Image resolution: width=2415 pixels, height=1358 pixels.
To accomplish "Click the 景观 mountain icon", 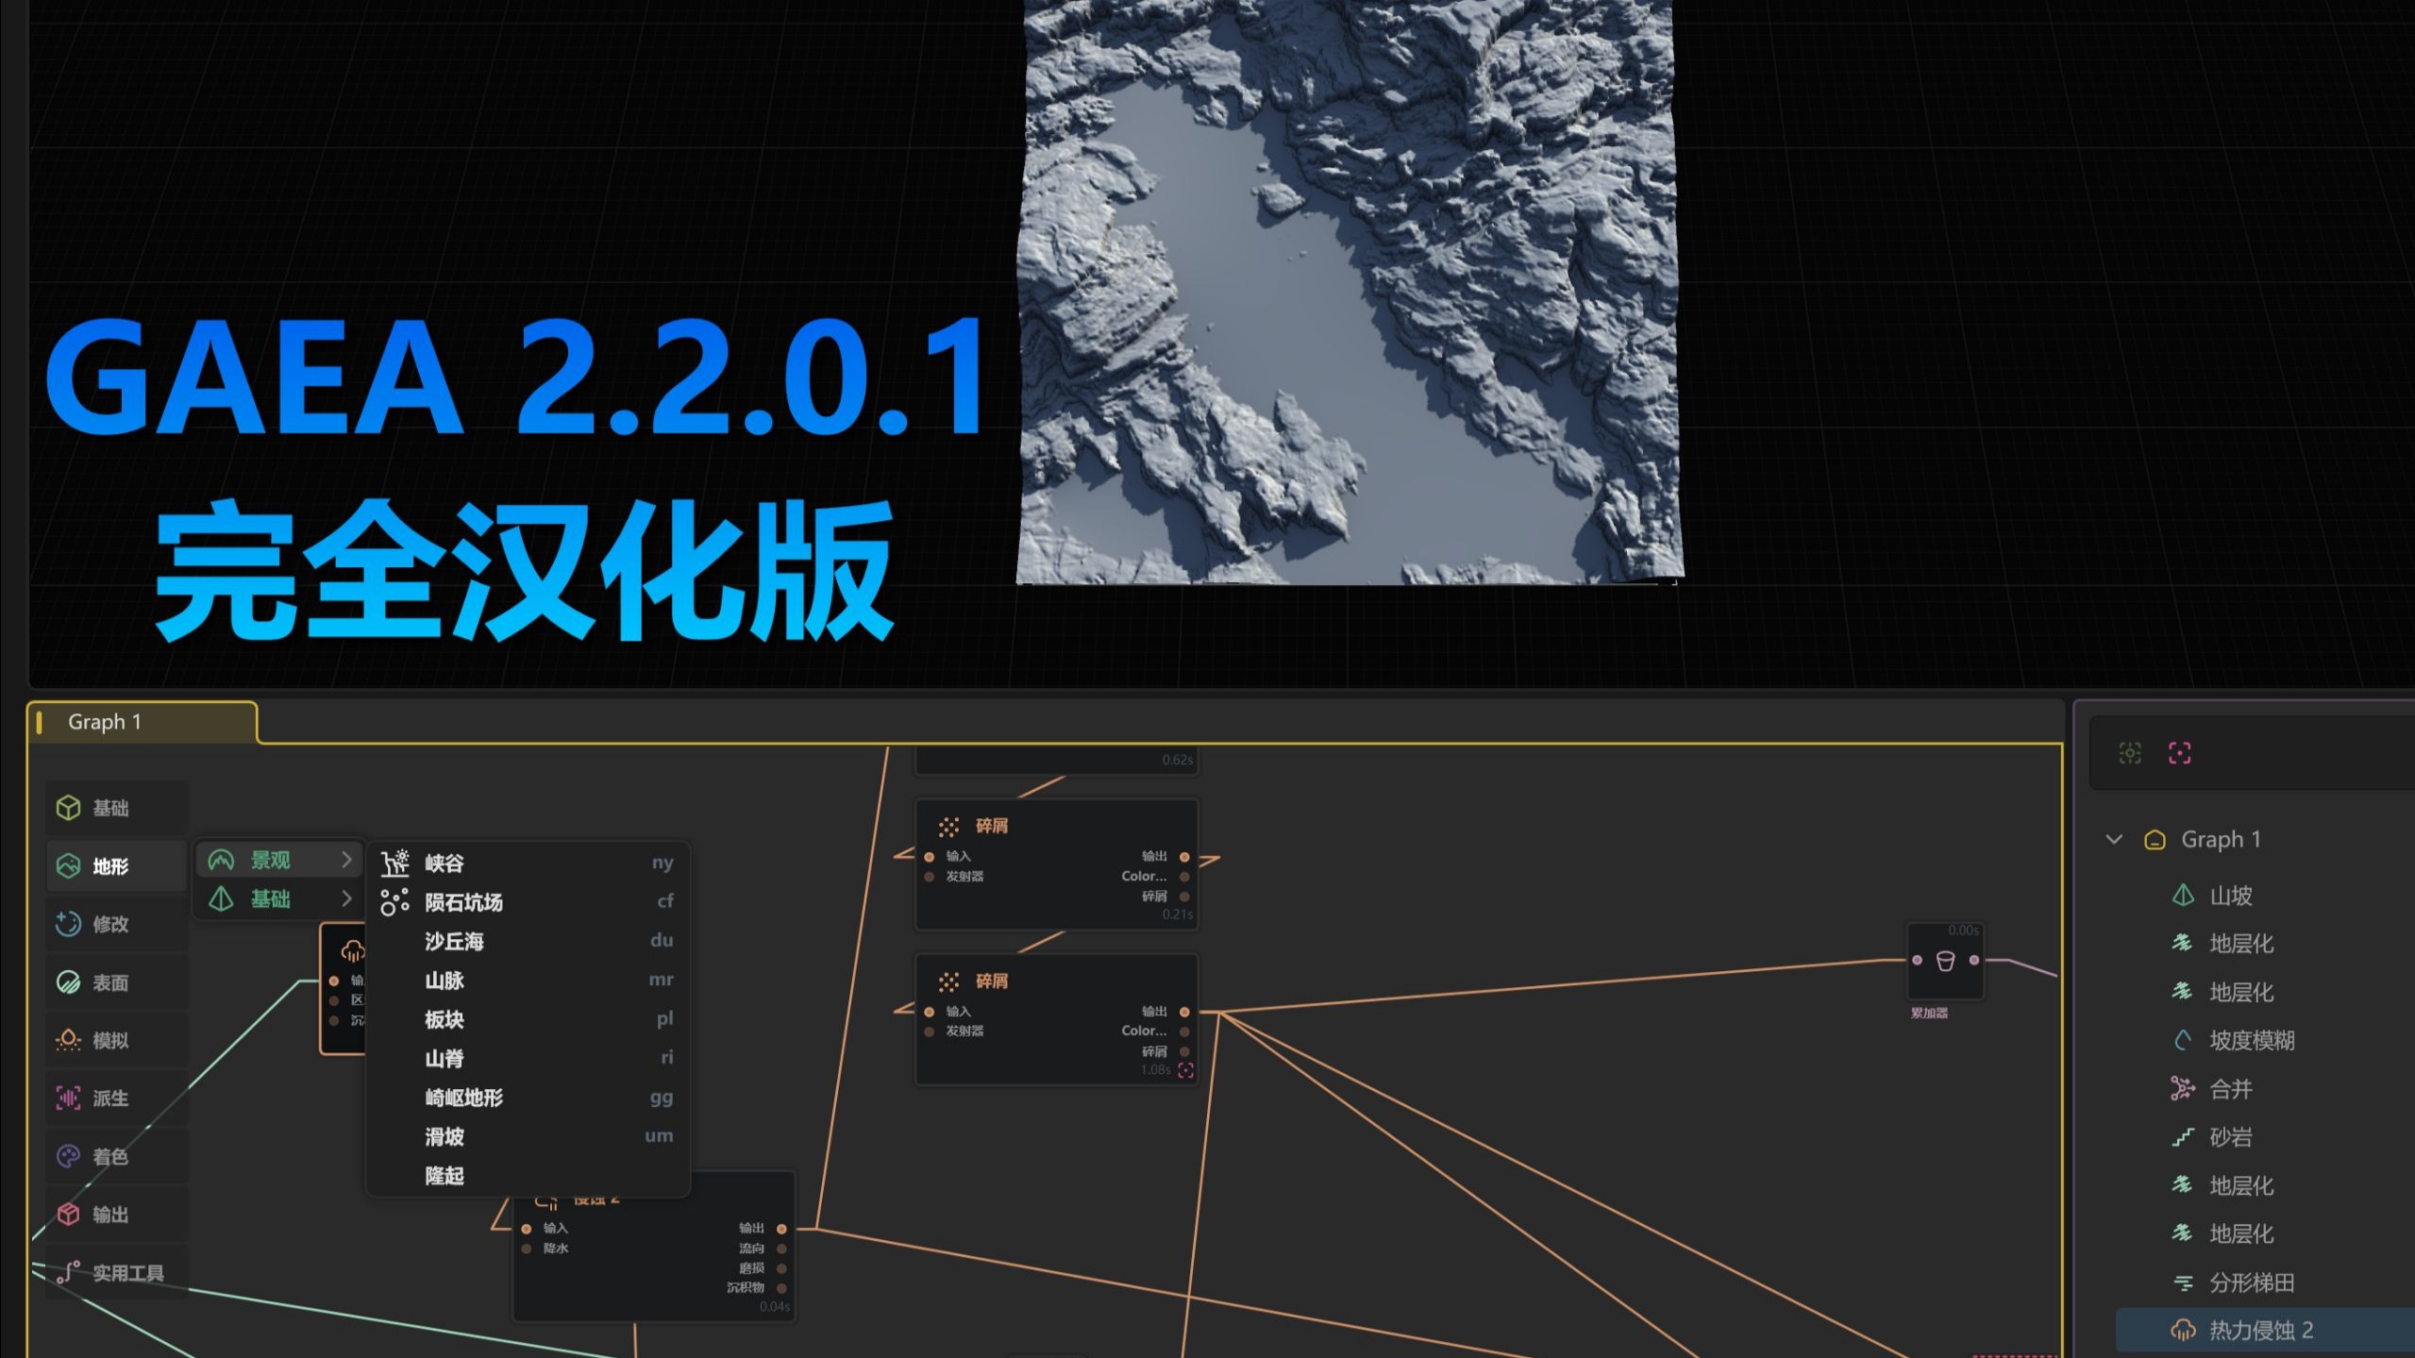I will click(x=221, y=860).
